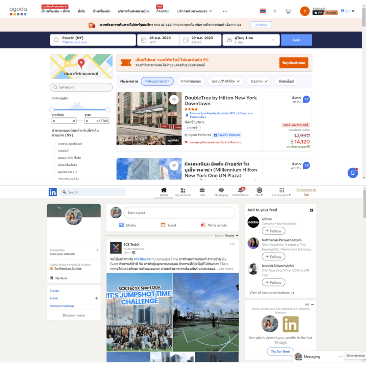Adjust the maximum price slider handle
Viewport: 366px width, 366px height.
tap(107, 109)
